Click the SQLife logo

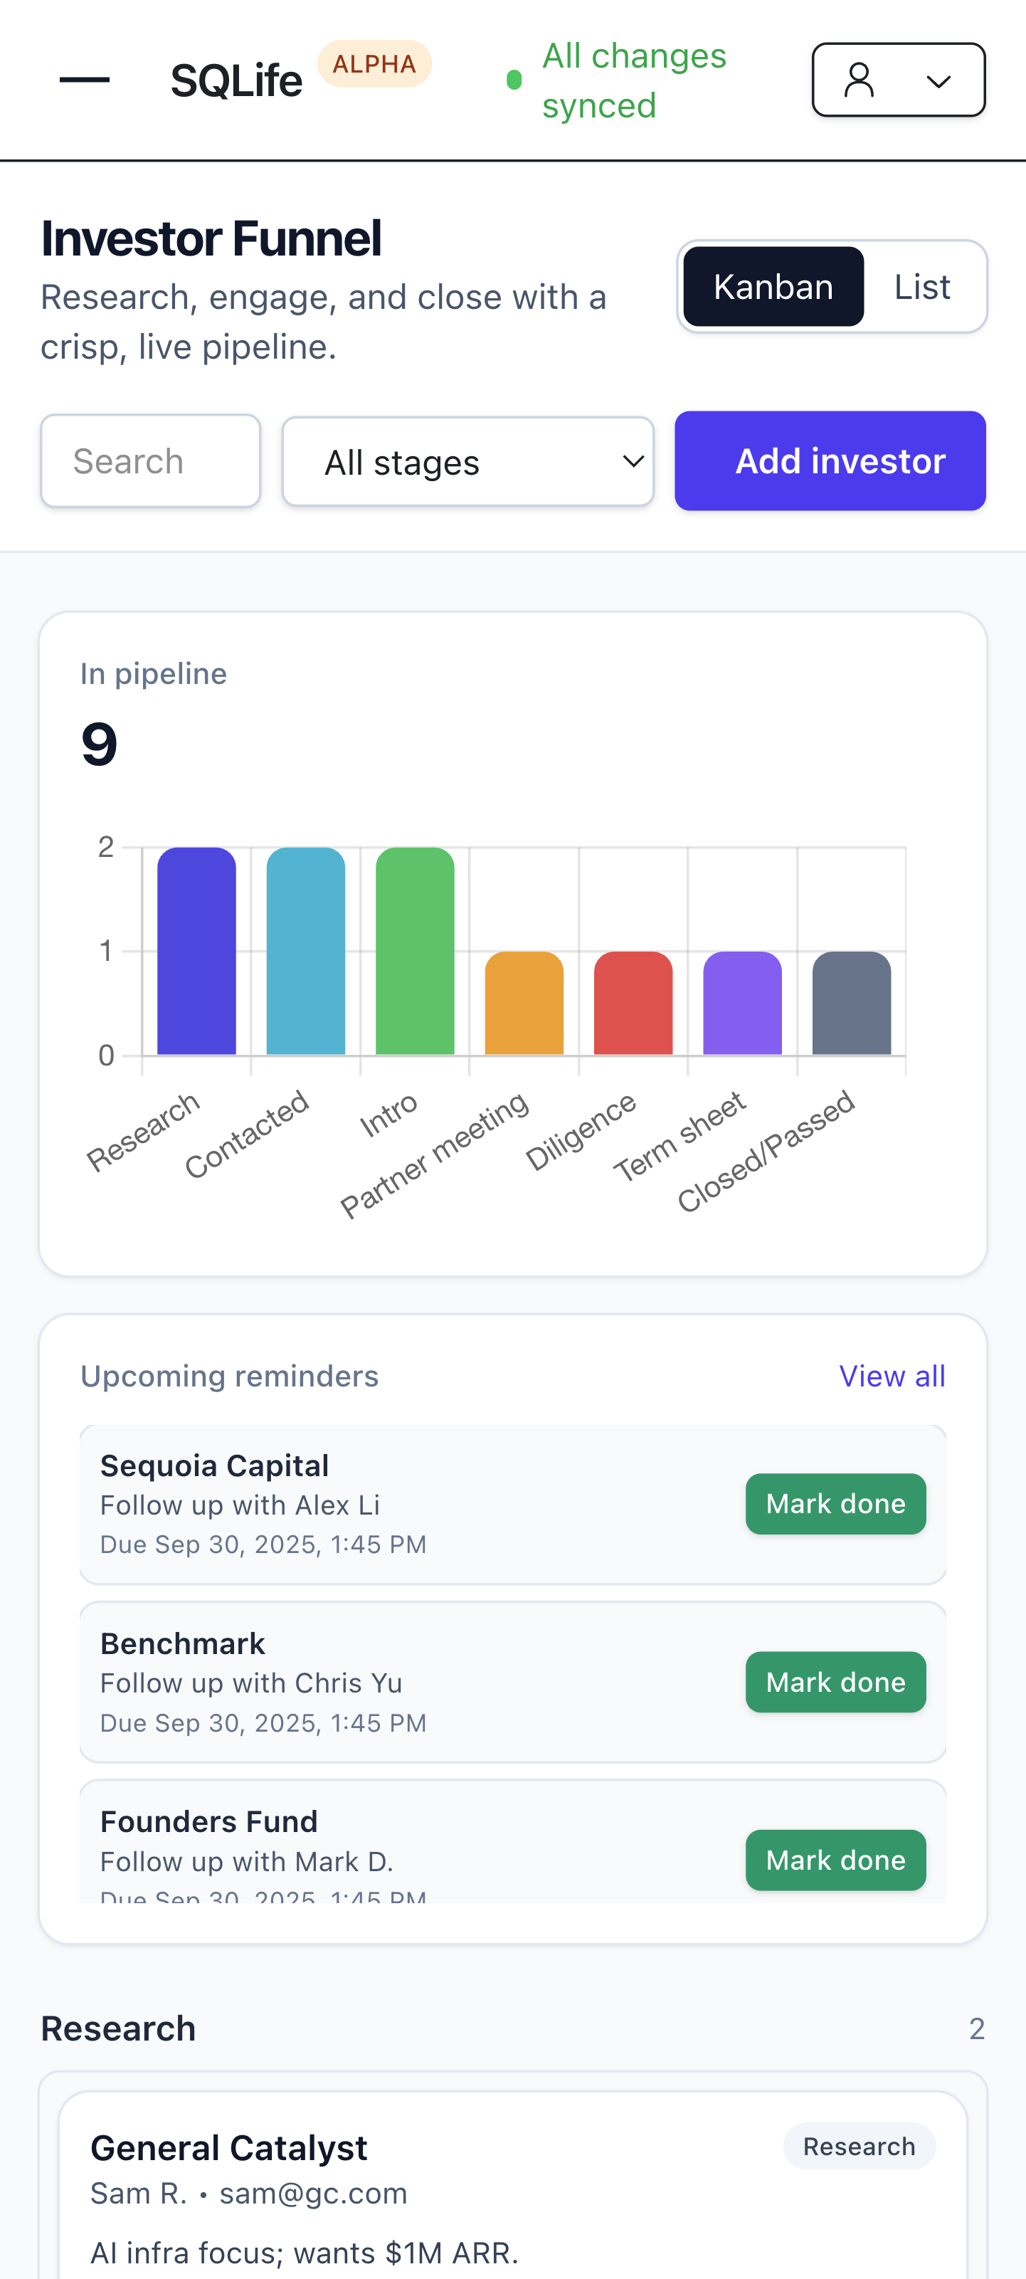pos(236,80)
